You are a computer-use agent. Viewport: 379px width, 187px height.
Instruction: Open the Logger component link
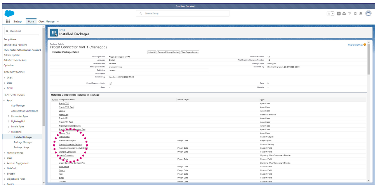click(x=62, y=111)
